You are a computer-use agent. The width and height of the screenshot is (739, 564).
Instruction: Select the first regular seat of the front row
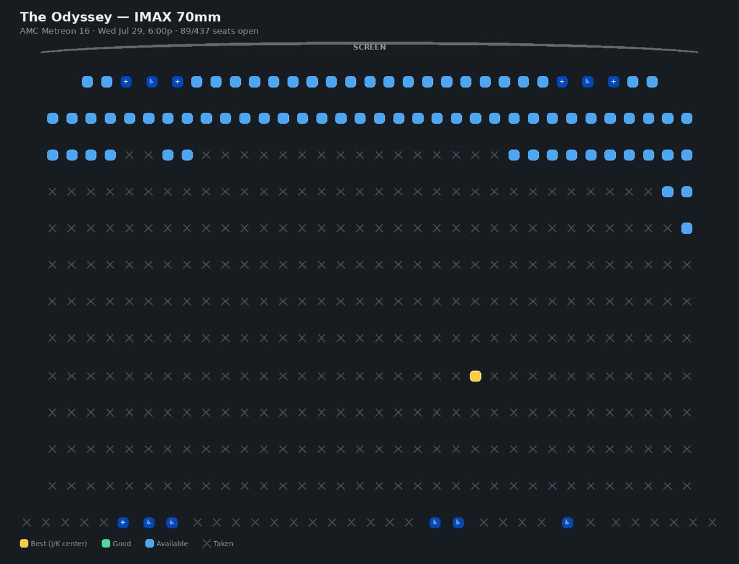87,81
